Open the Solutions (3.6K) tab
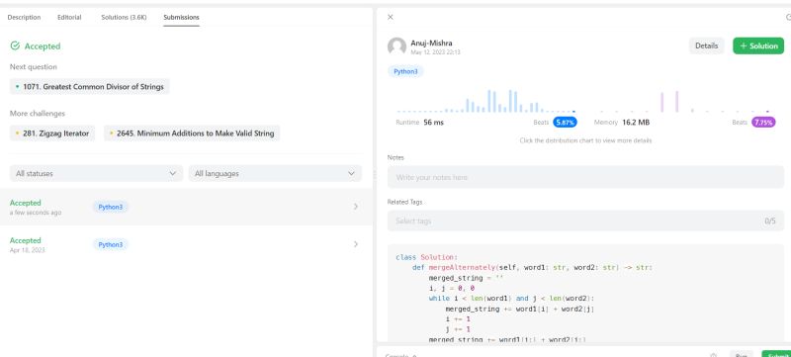 pos(125,17)
